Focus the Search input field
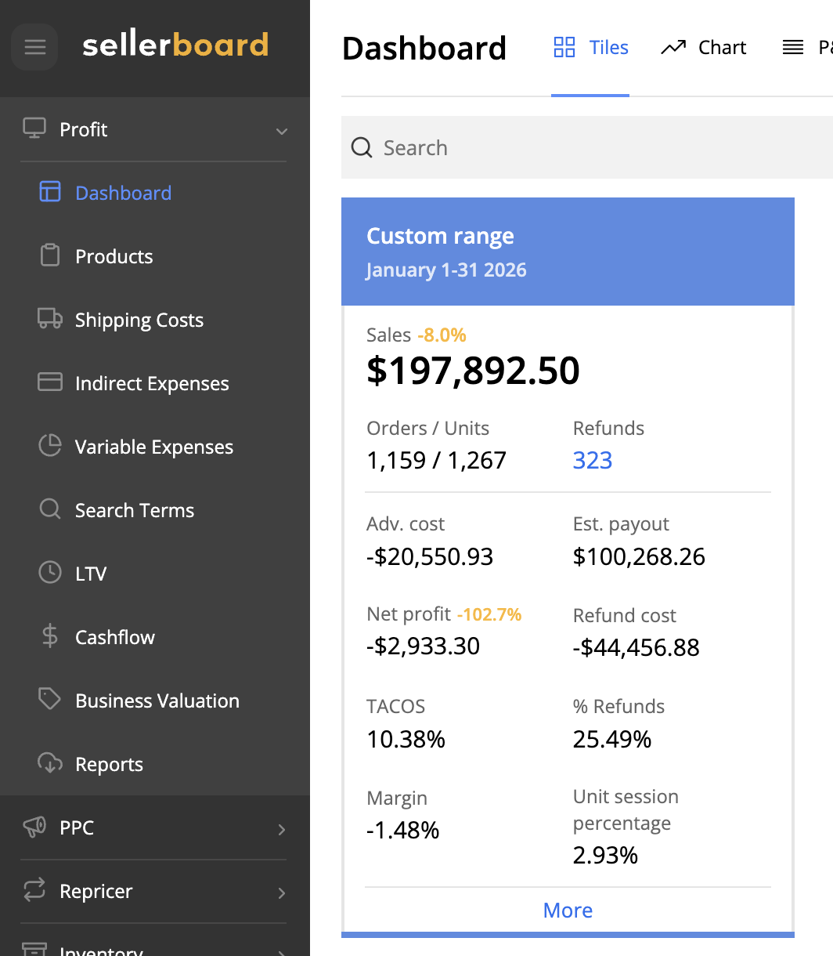 587,147
